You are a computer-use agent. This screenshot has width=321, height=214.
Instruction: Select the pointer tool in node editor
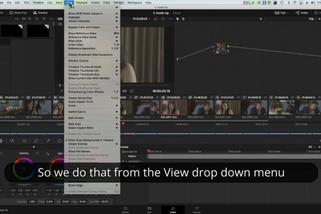click(x=178, y=19)
